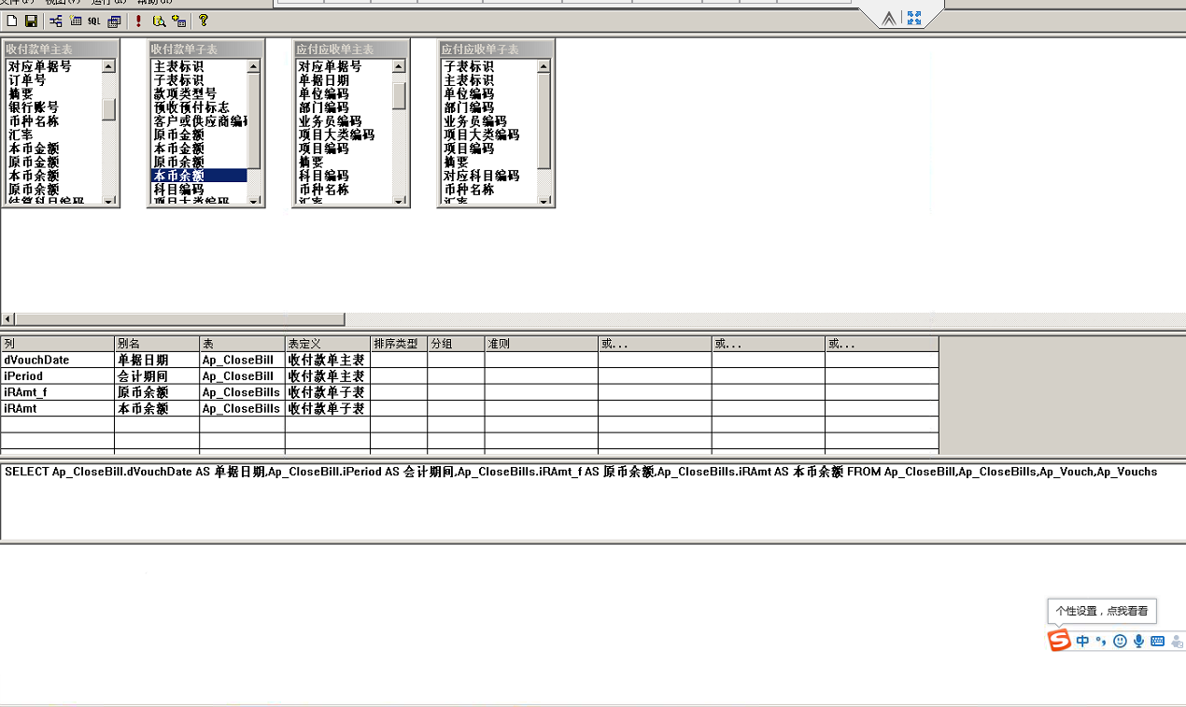Select 预收预付标志 in the 收付款单子表 list
The width and height of the screenshot is (1186, 707).
pyautogui.click(x=191, y=107)
